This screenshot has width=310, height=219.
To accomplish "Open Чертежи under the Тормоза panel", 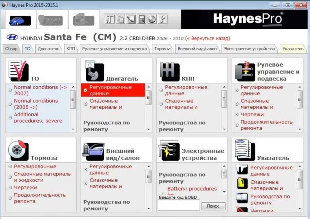I will pyautogui.click(x=25, y=187).
